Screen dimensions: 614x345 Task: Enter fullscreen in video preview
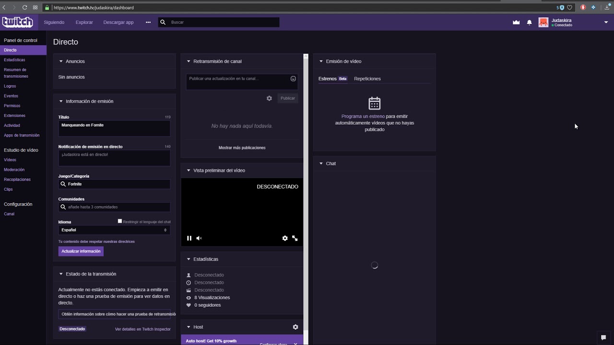pos(295,238)
